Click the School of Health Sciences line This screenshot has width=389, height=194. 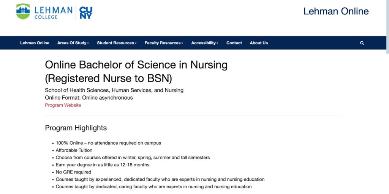[114, 90]
